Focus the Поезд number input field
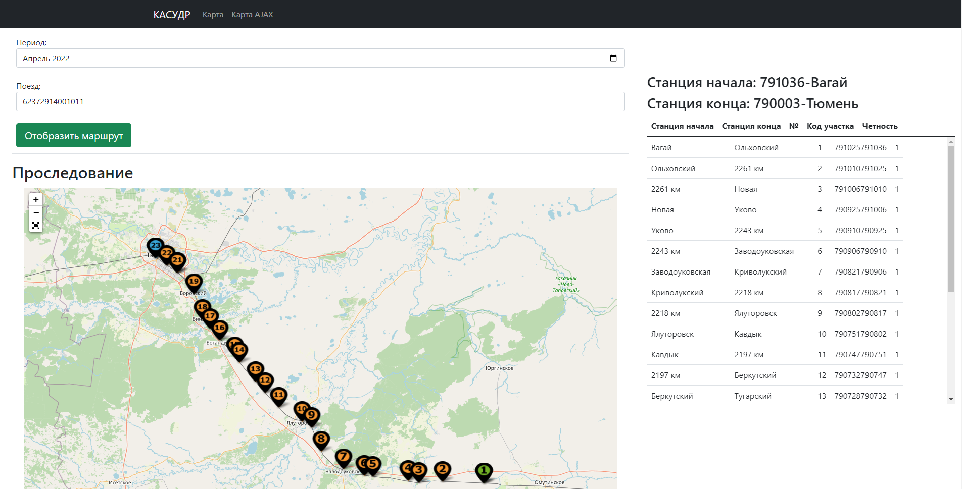This screenshot has width=962, height=489. coord(320,101)
